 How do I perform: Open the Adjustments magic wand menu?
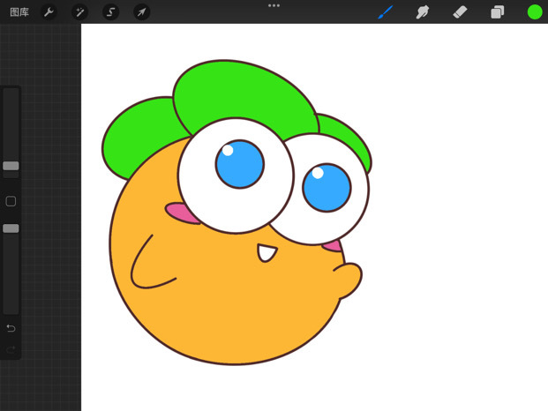79,12
